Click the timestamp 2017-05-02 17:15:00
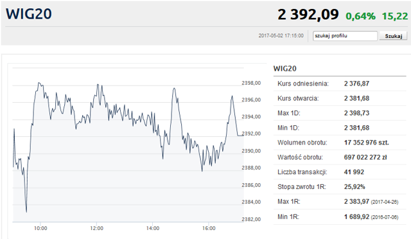 [281, 36]
